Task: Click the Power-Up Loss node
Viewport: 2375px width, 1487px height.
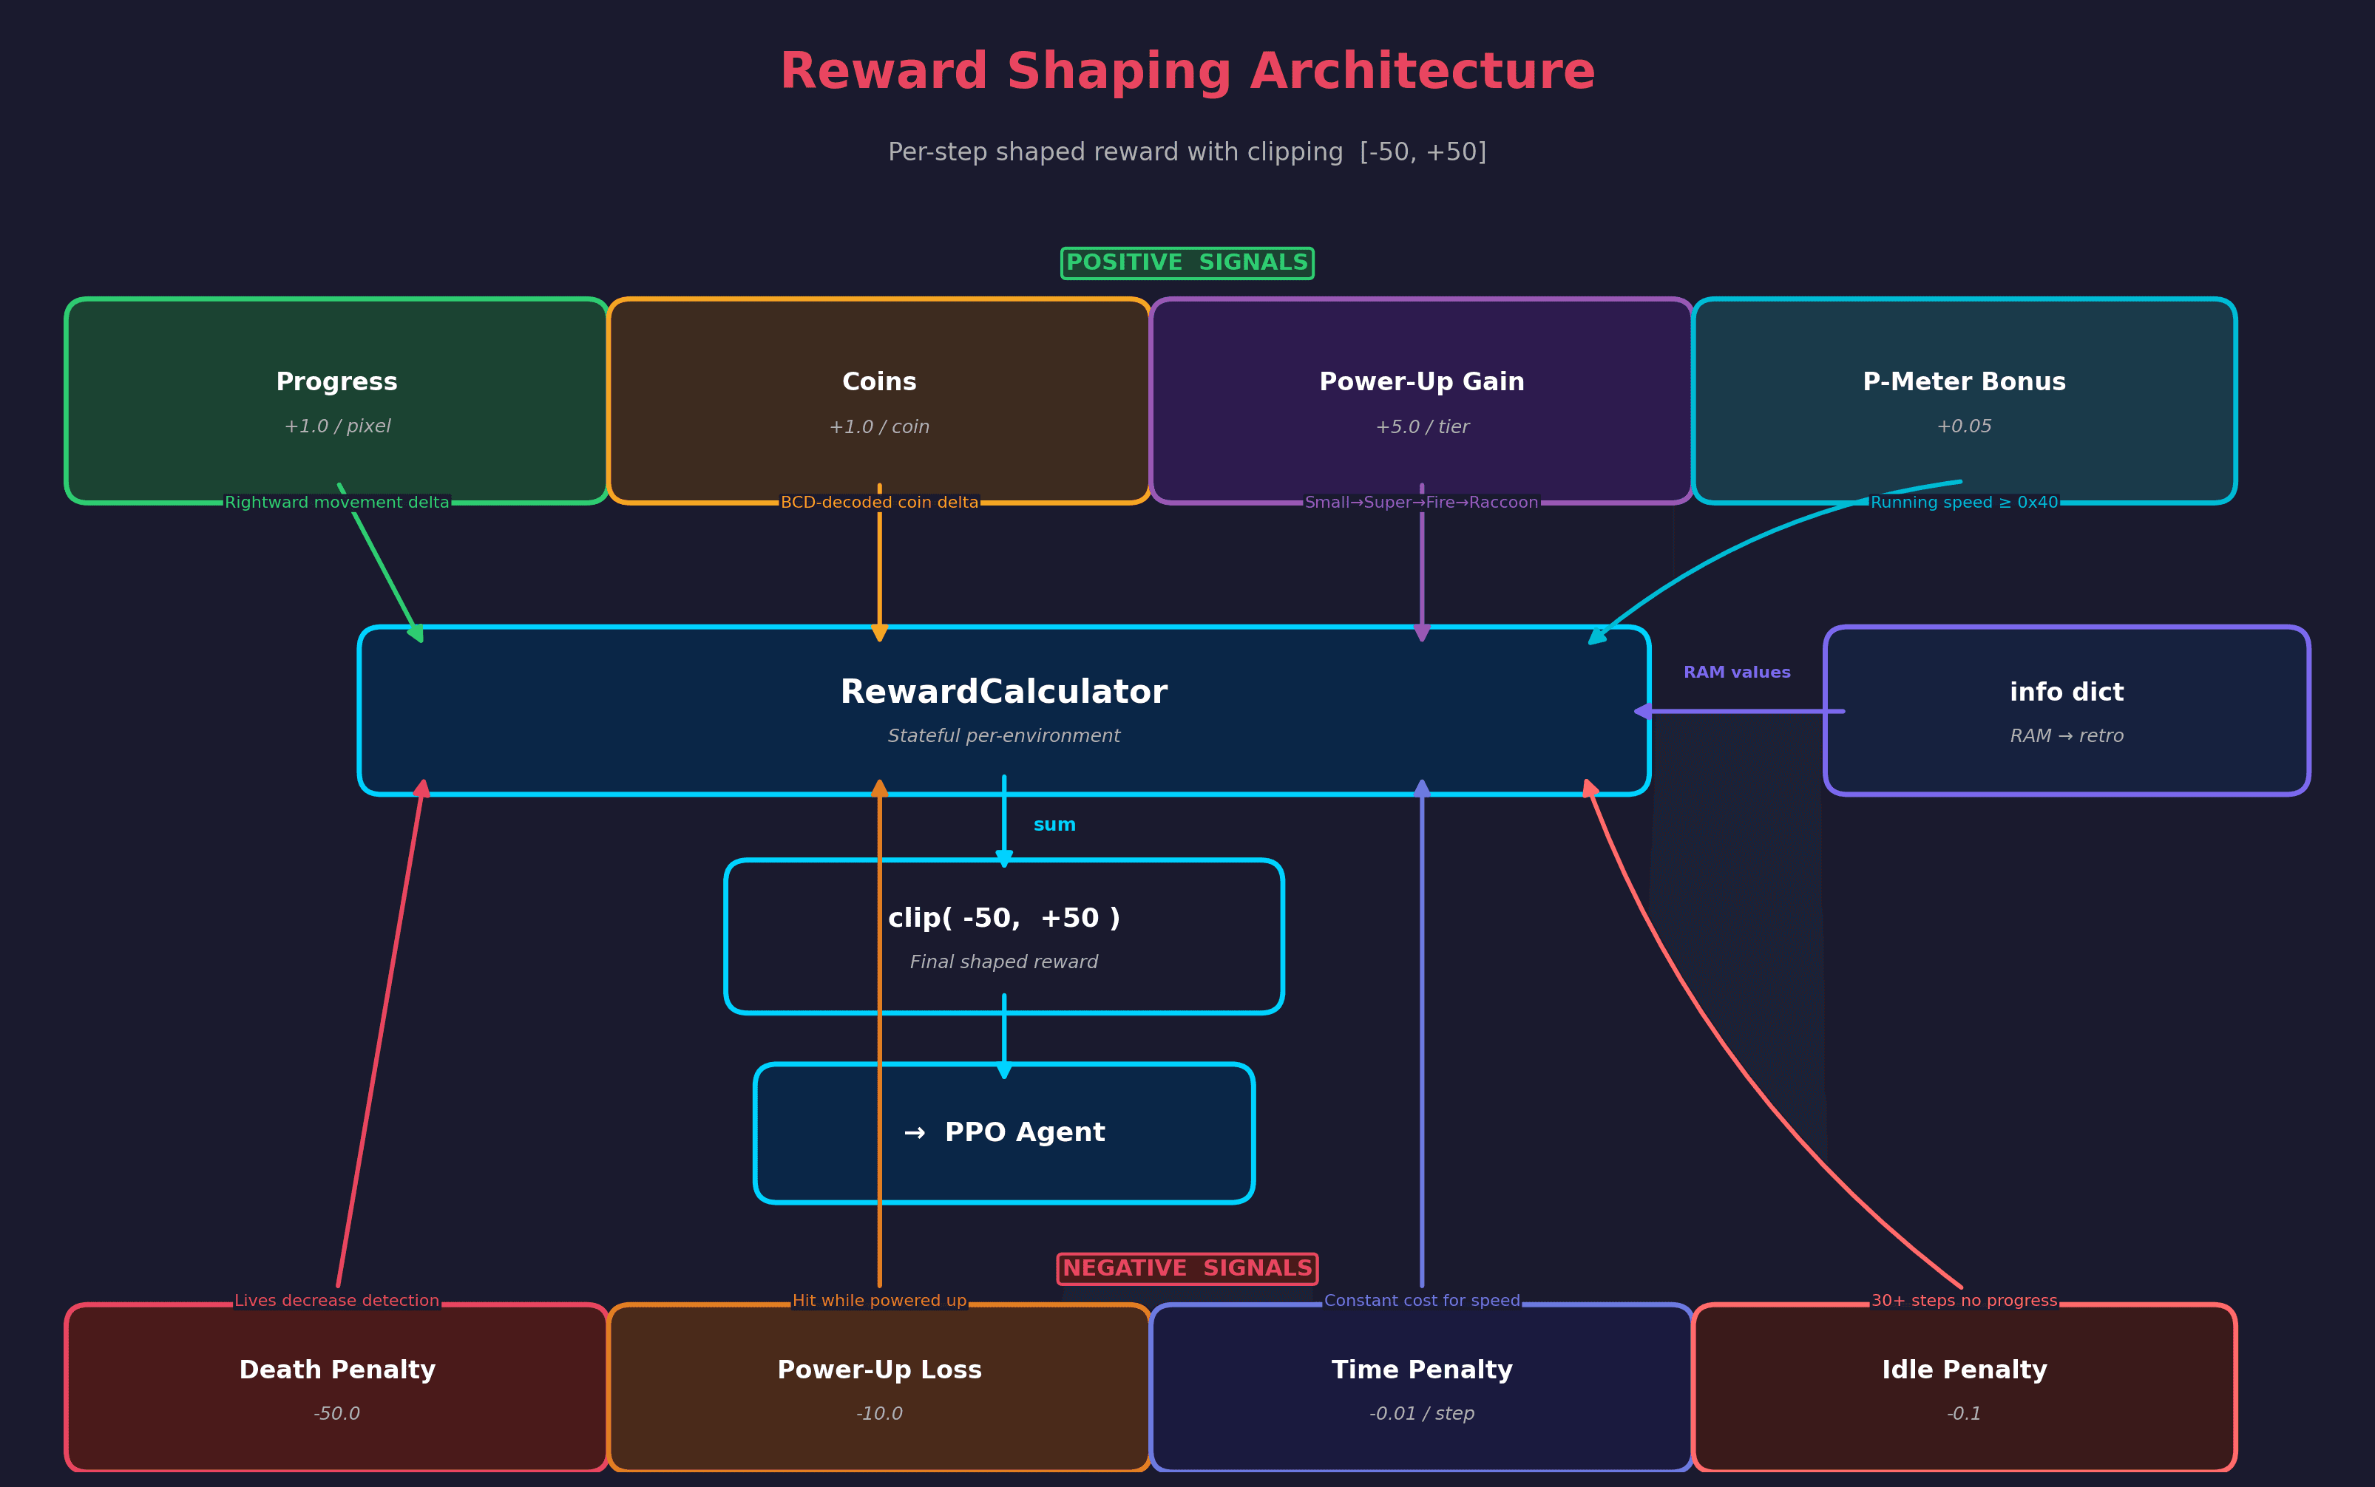Action: point(878,1386)
